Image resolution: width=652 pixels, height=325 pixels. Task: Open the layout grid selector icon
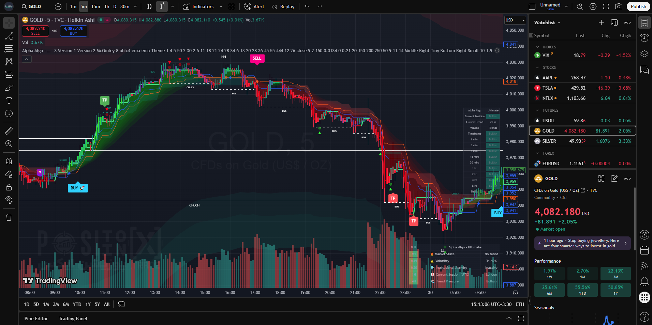click(232, 6)
